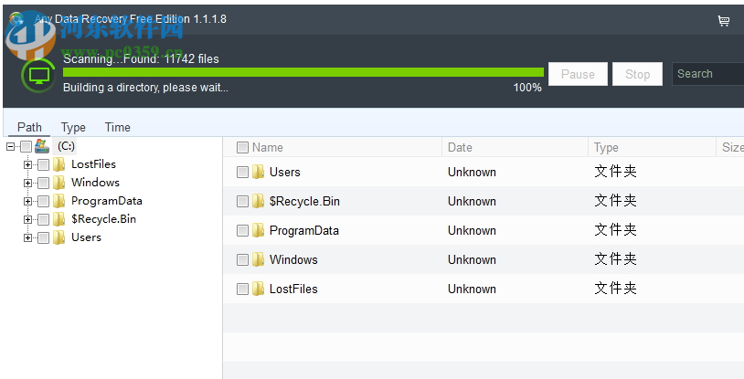The image size is (744, 379).
Task: Expand the ProgramData tree node
Action: point(27,201)
